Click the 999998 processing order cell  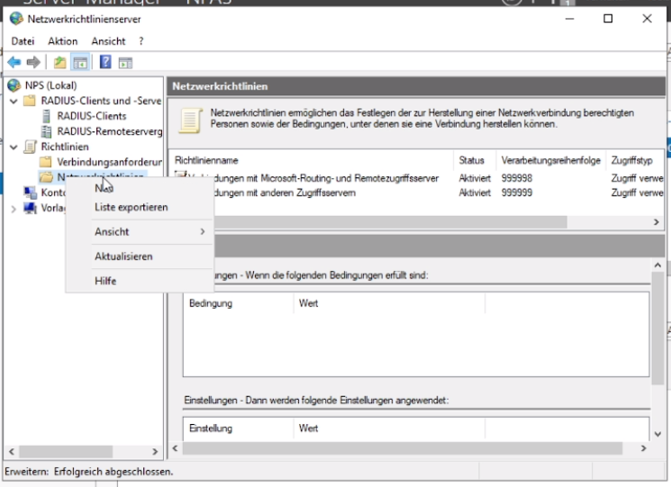(517, 178)
